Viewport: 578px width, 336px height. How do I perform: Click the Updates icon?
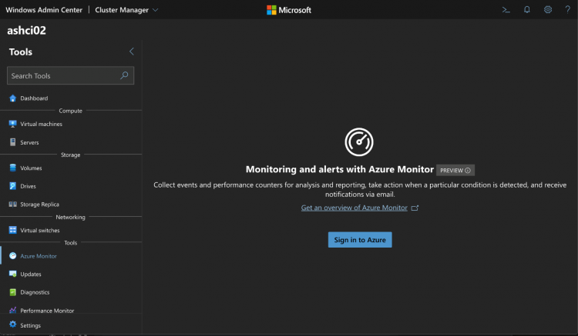pyautogui.click(x=12, y=274)
